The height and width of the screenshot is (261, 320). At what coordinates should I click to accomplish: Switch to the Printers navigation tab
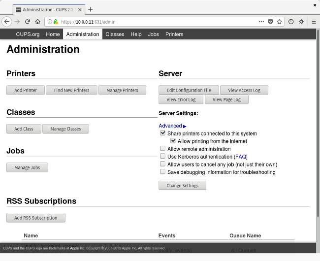174,34
